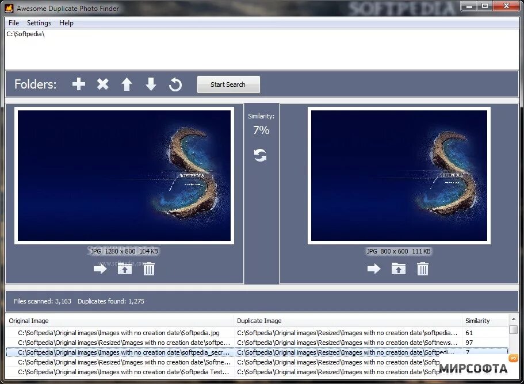The height and width of the screenshot is (384, 524).
Task: Select the result row with similarity 61
Action: click(x=257, y=333)
